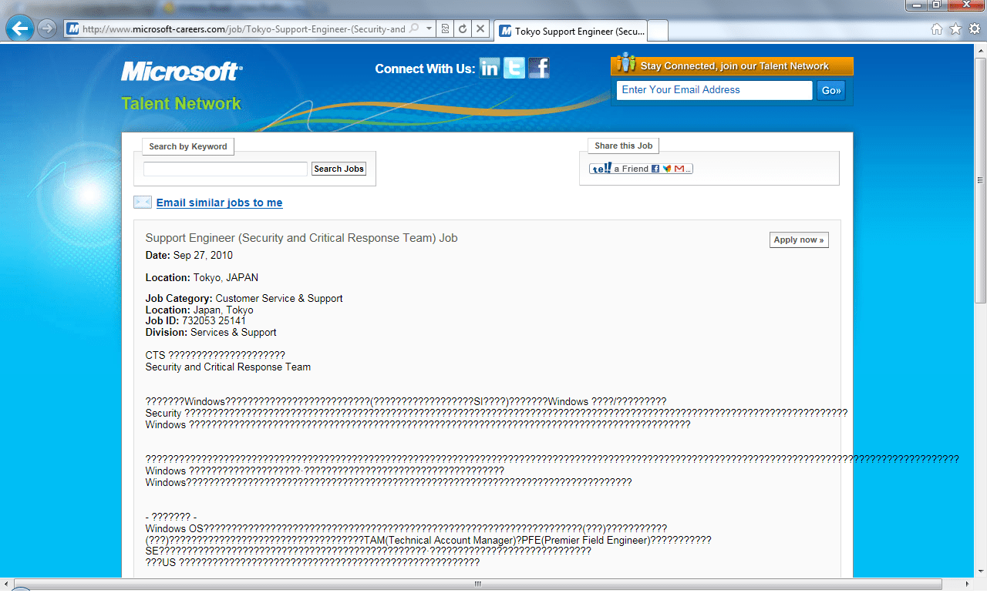The width and height of the screenshot is (987, 593).
Task: Open the Email similar jobs to me link
Action: coord(220,203)
